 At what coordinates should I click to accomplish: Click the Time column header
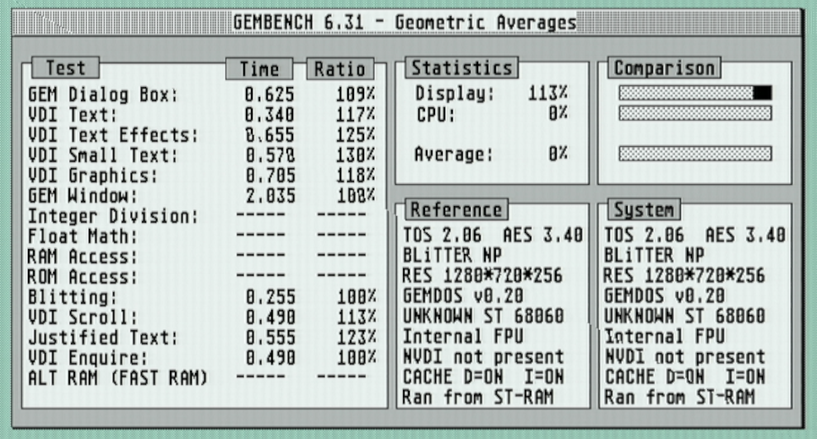pyautogui.click(x=259, y=68)
